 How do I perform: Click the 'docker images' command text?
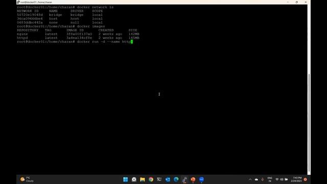click(x=91, y=26)
